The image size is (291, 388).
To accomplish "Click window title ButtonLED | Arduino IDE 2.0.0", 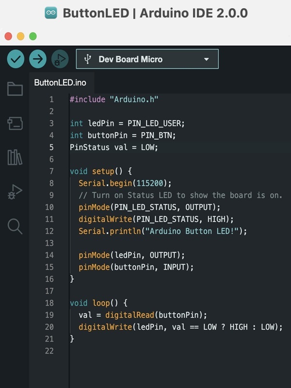I will pyautogui.click(x=155, y=13).
